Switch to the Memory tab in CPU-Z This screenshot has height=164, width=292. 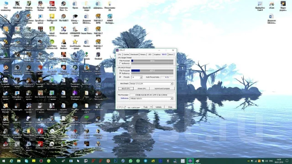(143, 55)
